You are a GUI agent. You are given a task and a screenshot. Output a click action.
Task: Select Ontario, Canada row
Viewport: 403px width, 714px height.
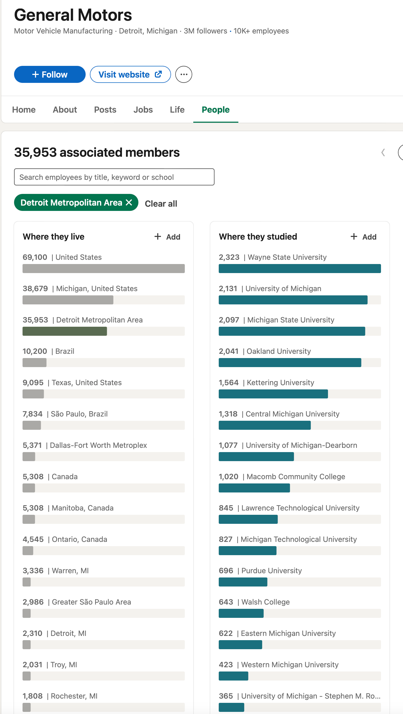(103, 545)
